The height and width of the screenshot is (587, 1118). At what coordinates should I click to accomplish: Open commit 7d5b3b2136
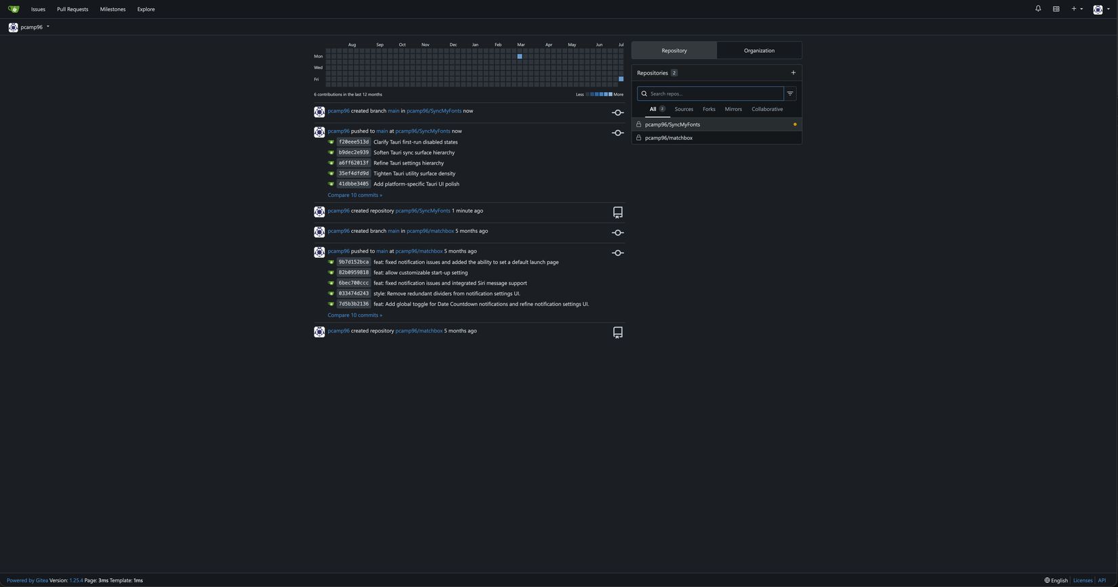point(354,304)
